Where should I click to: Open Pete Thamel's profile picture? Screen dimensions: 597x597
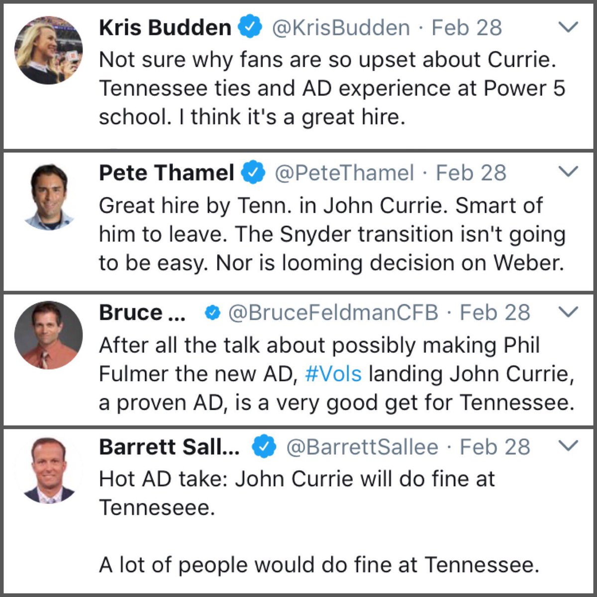click(48, 196)
